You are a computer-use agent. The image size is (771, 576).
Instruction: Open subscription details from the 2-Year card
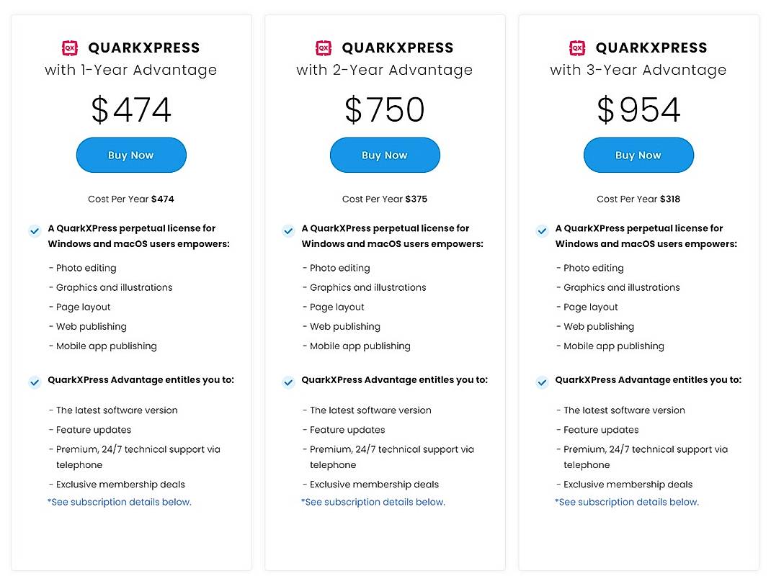click(x=373, y=502)
